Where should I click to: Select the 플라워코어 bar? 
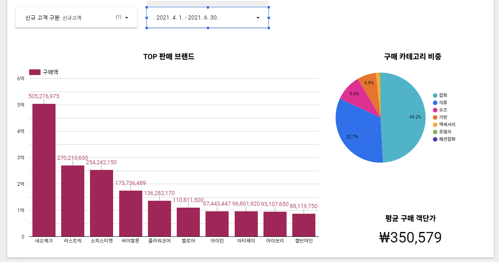coord(159,219)
